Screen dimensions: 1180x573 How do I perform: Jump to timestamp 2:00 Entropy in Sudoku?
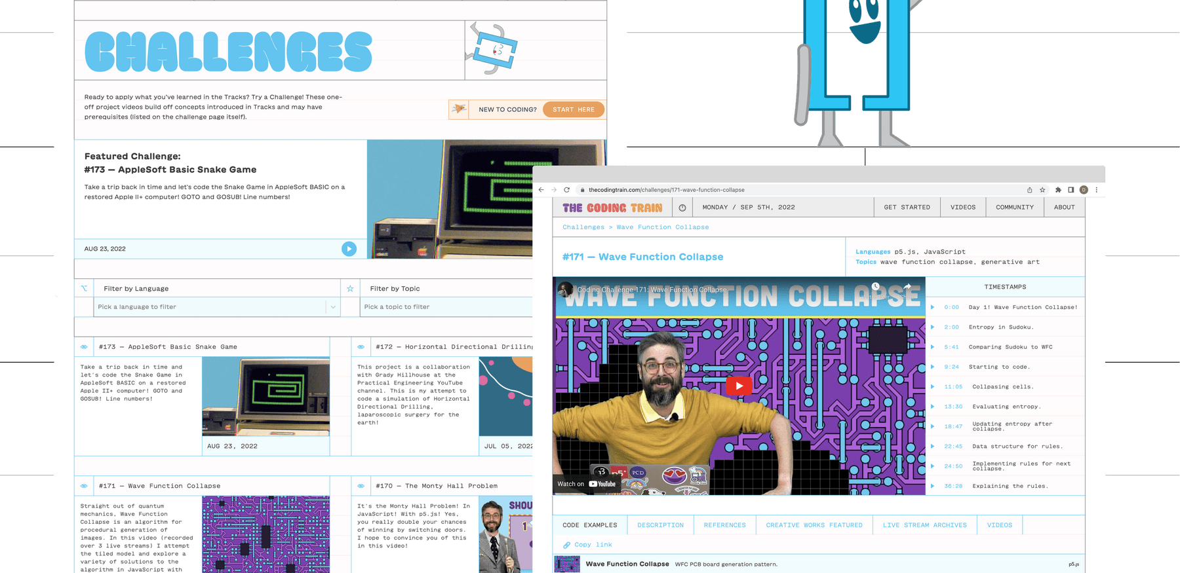[x=1005, y=327]
